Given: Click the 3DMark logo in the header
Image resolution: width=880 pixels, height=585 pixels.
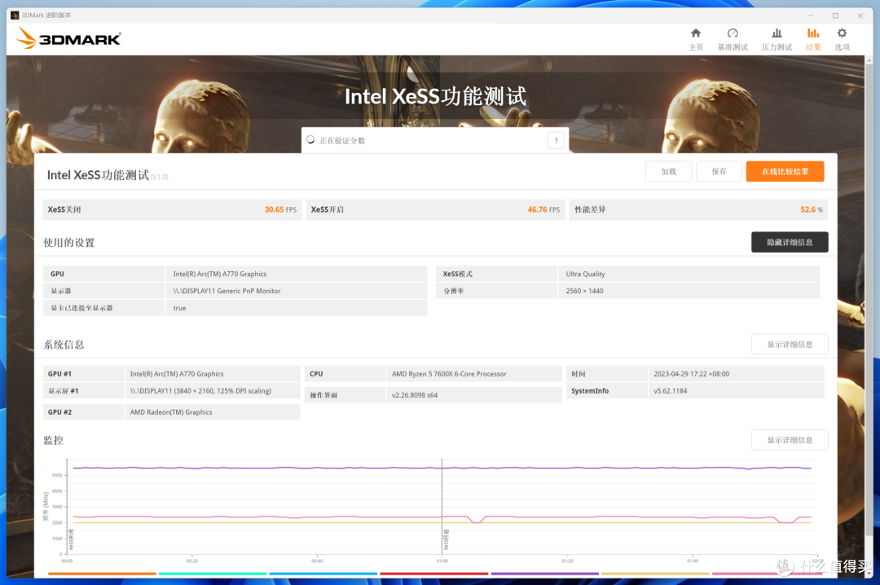Looking at the screenshot, I should [68, 39].
